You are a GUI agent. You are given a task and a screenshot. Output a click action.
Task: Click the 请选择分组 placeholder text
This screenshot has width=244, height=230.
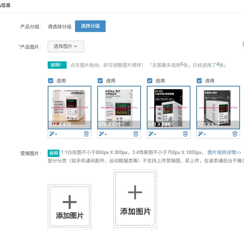pos(60,27)
